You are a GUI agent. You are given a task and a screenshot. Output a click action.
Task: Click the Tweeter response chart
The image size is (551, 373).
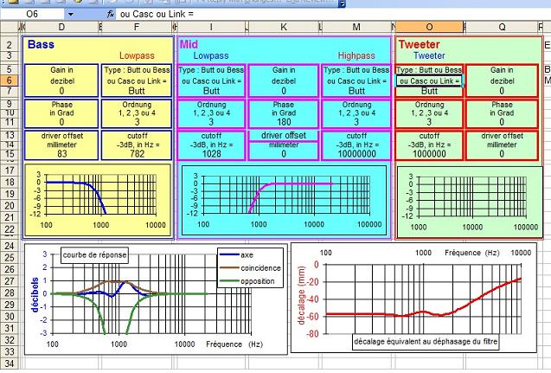pyautogui.click(x=470, y=202)
